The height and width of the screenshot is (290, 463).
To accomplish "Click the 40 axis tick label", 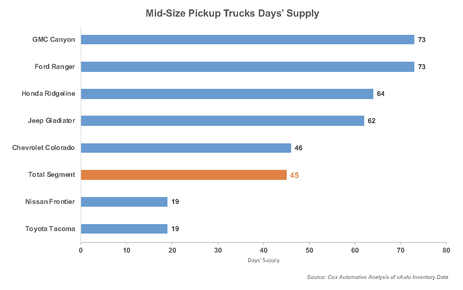I will (x=264, y=250).
